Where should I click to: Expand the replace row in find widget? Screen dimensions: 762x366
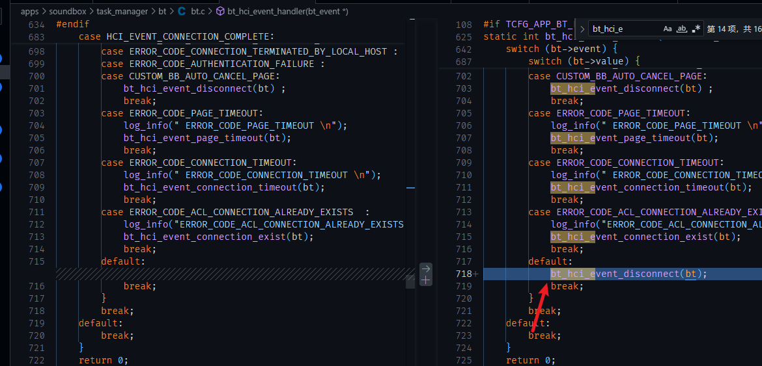pyautogui.click(x=582, y=29)
